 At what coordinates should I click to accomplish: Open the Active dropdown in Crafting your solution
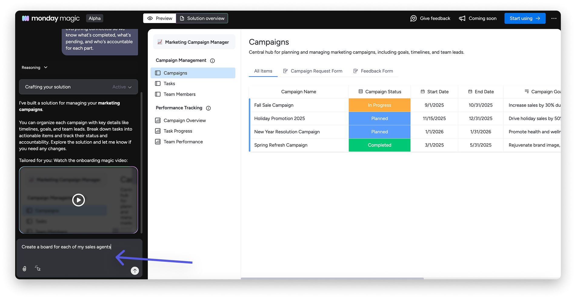(122, 87)
